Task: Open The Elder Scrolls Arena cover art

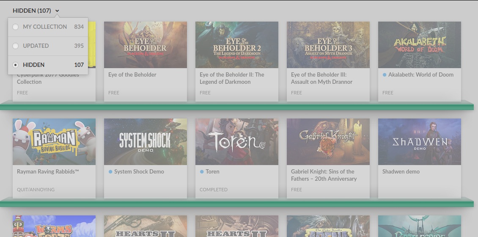Action: pos(328,226)
